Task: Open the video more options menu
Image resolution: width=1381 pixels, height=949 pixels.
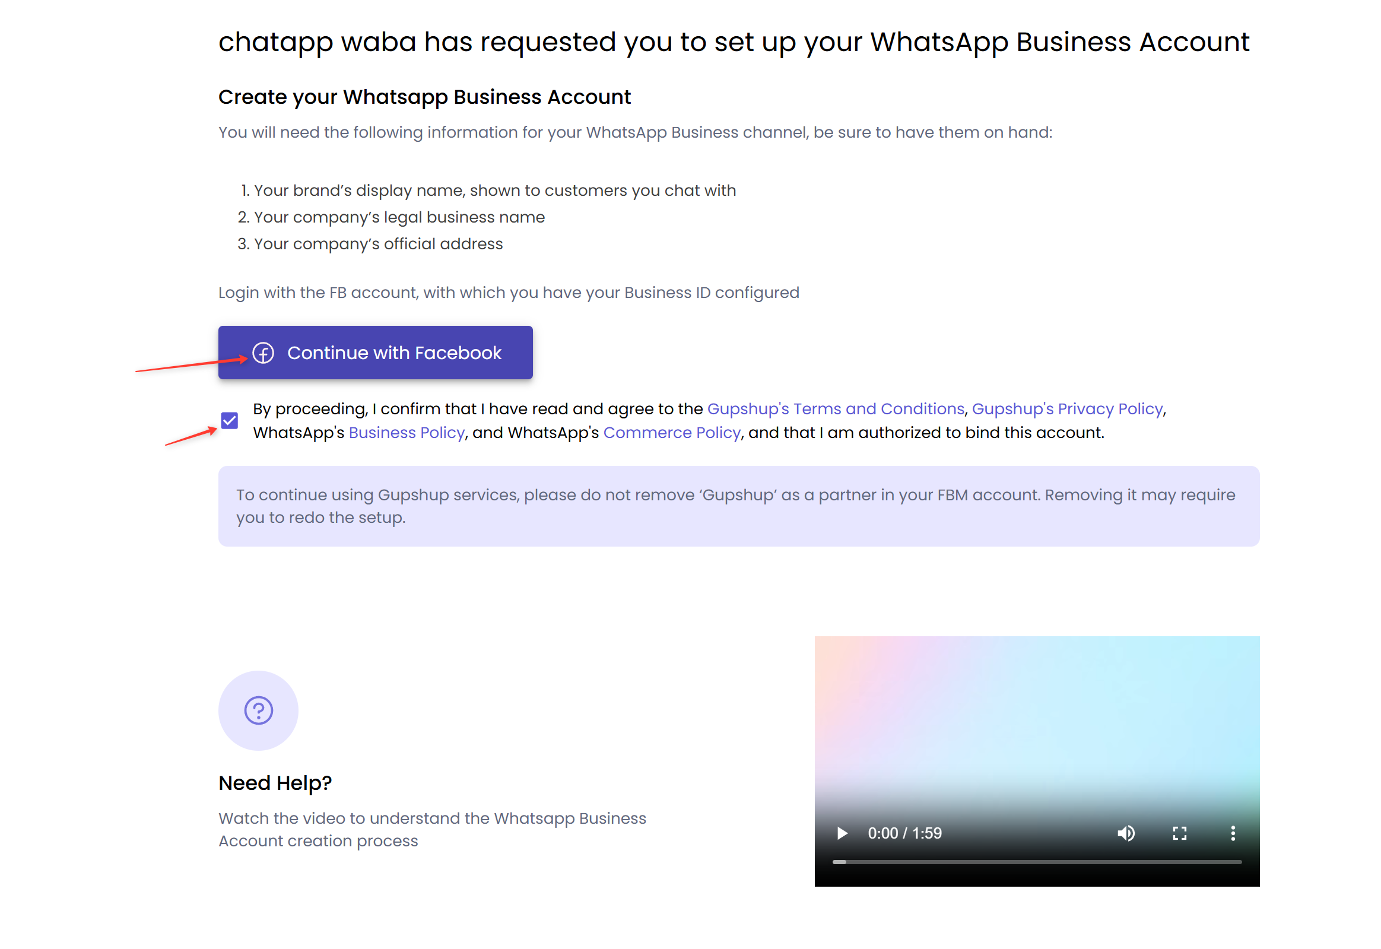Action: (x=1233, y=833)
